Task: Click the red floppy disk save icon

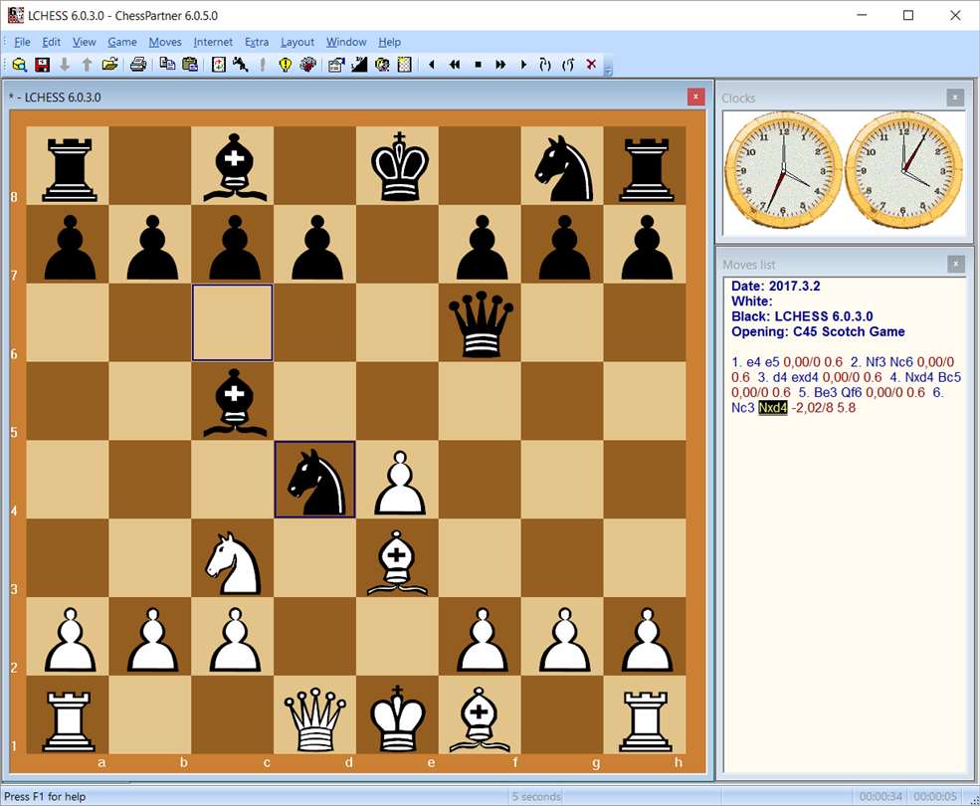Action: (x=42, y=65)
